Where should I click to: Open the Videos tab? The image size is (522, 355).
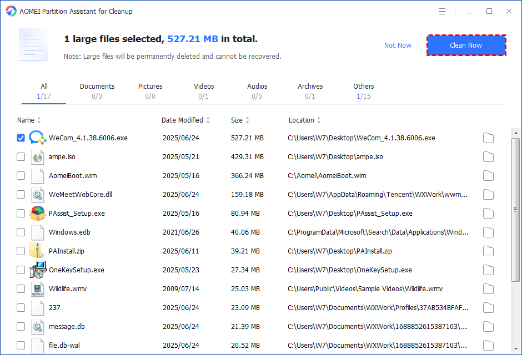[x=204, y=92]
